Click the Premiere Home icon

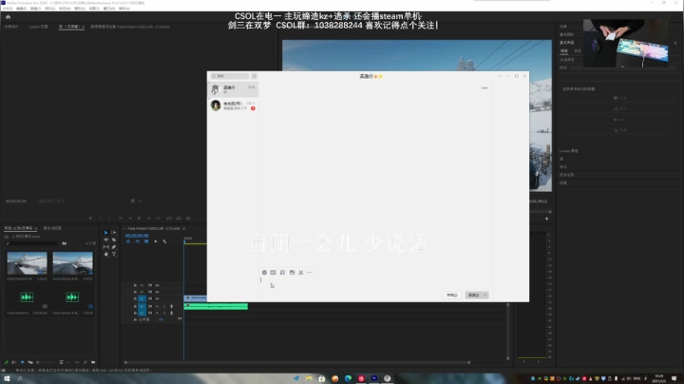tap(8, 17)
